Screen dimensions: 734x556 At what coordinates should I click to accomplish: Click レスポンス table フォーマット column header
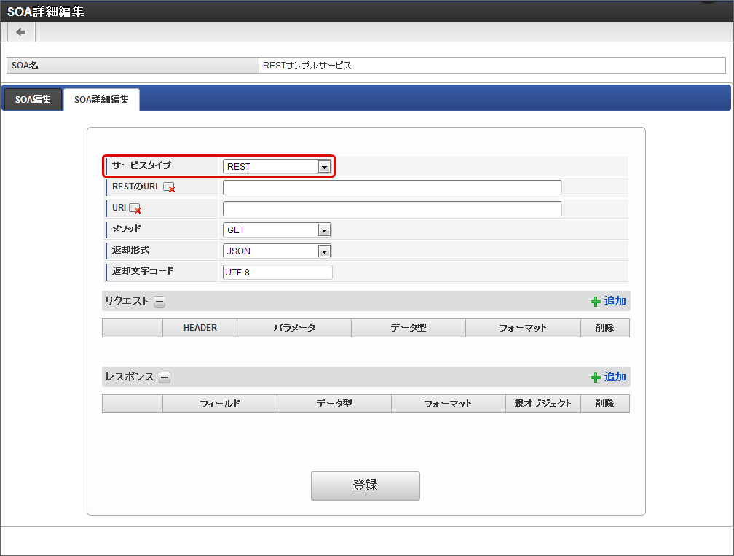[x=449, y=404]
